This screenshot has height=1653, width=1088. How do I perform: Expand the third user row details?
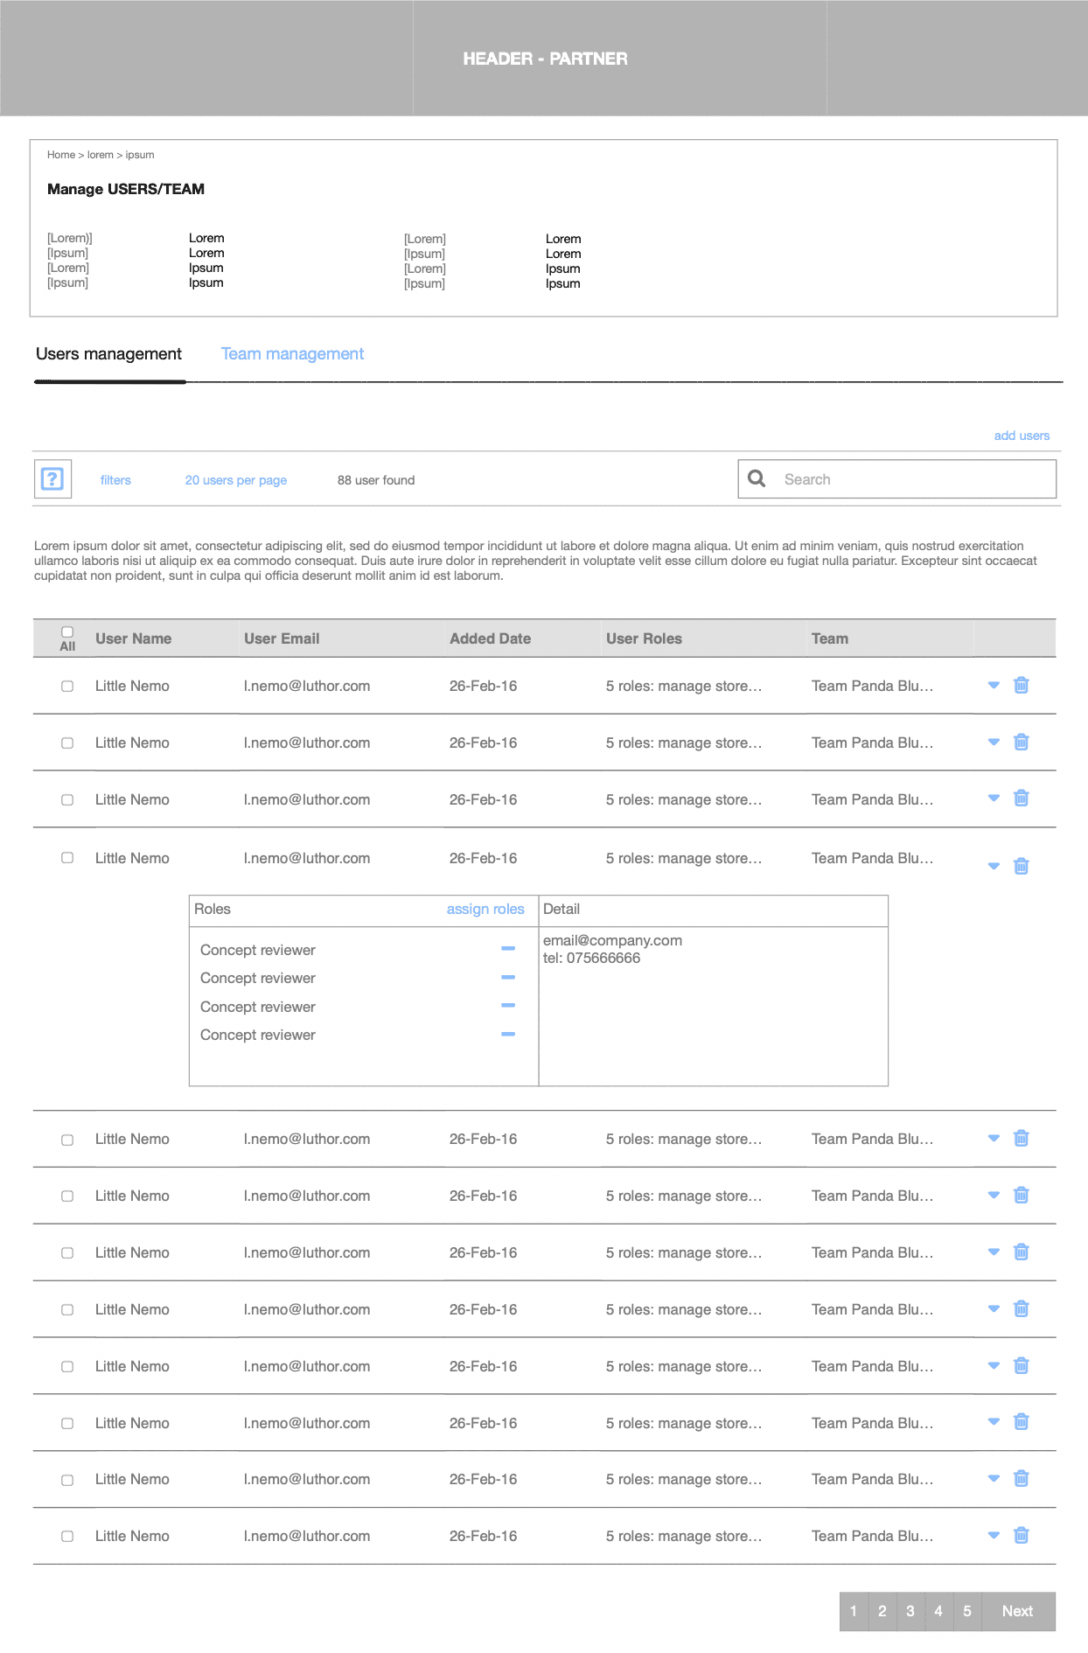[x=994, y=798]
